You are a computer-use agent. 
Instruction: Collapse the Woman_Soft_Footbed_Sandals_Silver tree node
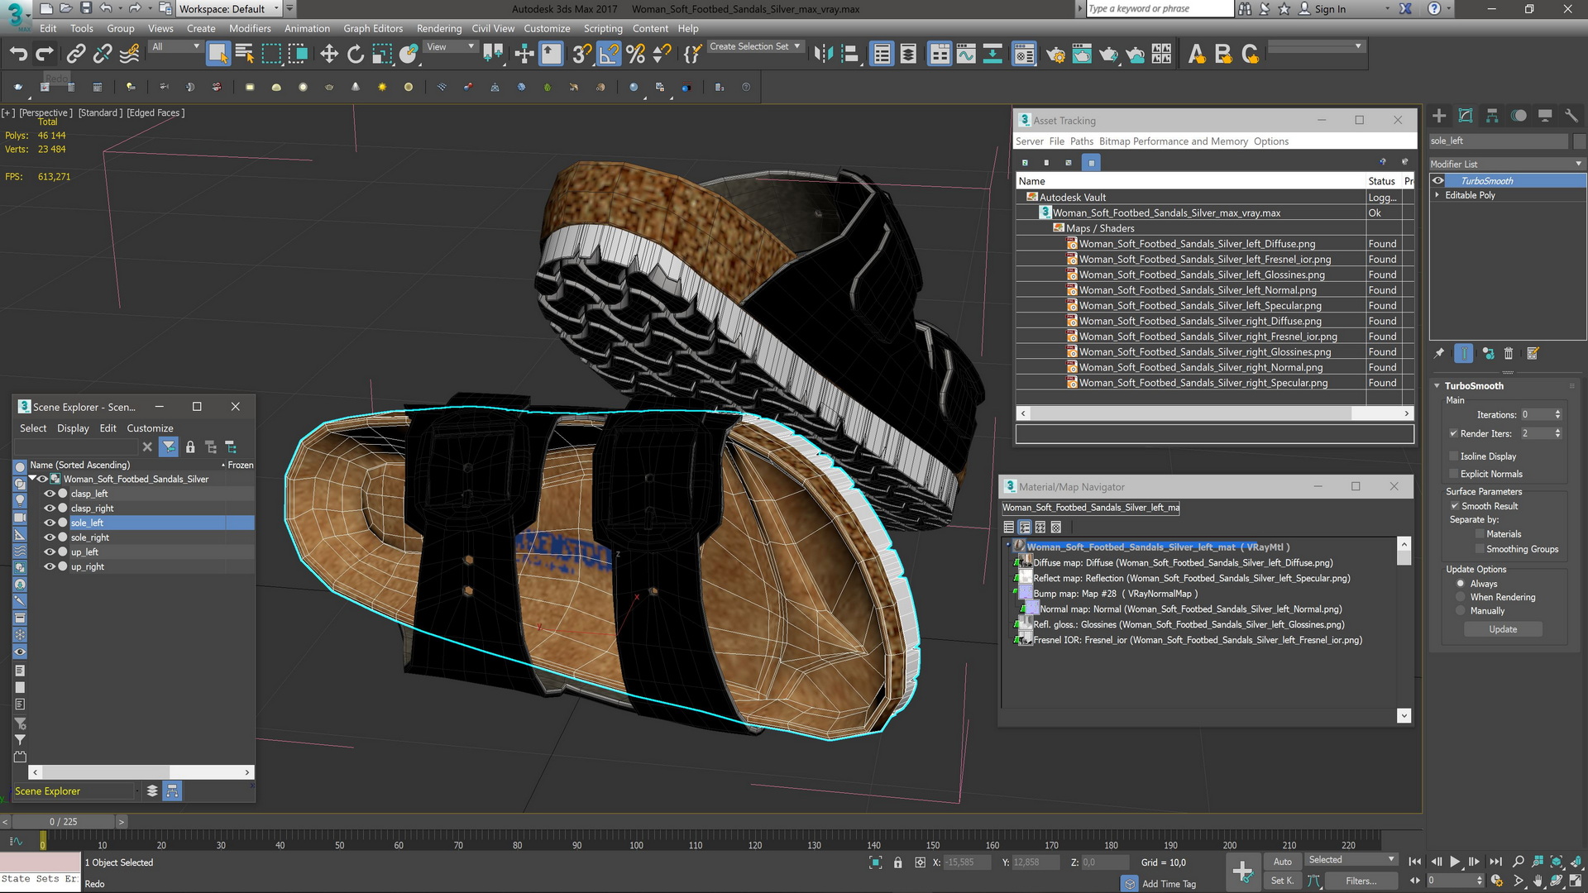32,479
